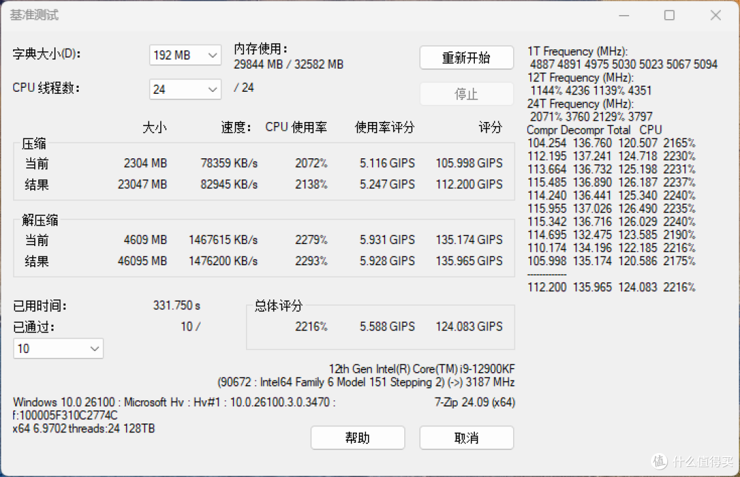Click the window maximize control

tap(669, 14)
